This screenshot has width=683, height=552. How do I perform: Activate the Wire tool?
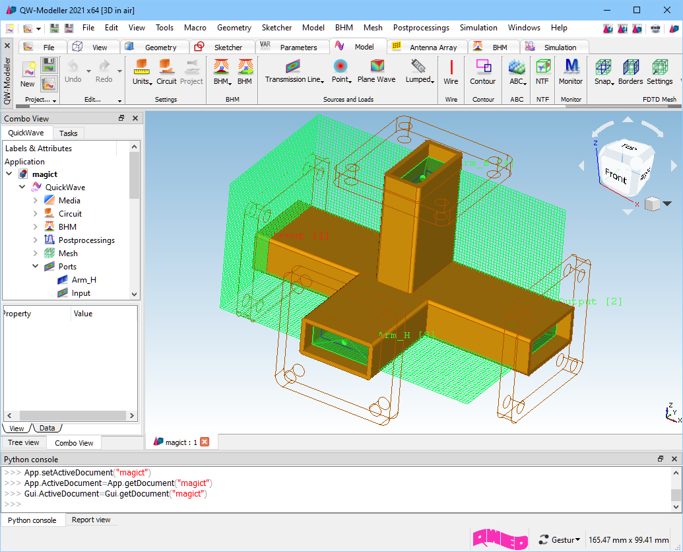(451, 72)
